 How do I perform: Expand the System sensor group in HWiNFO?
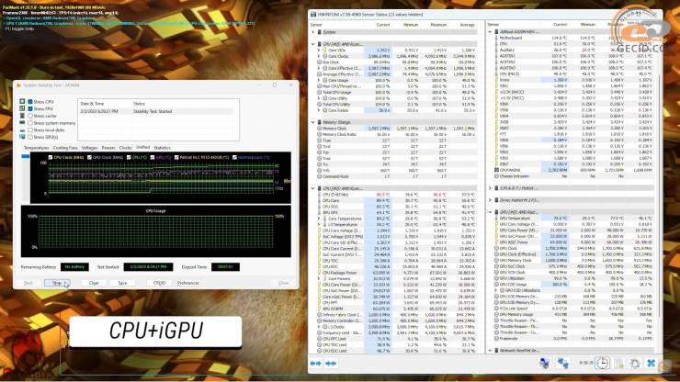coord(313,32)
